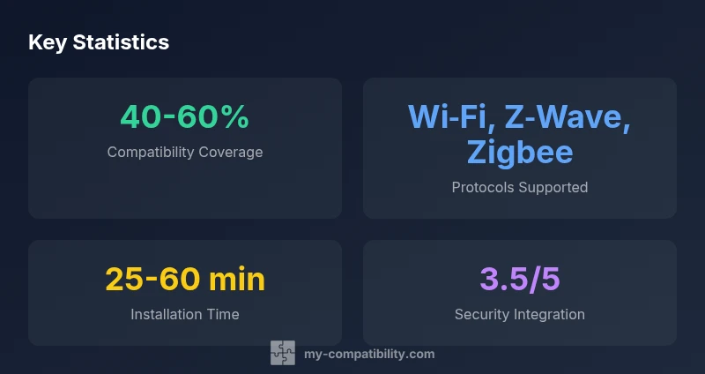Image resolution: width=705 pixels, height=374 pixels.
Task: Open the my-compatibility.com link
Action: 368,354
